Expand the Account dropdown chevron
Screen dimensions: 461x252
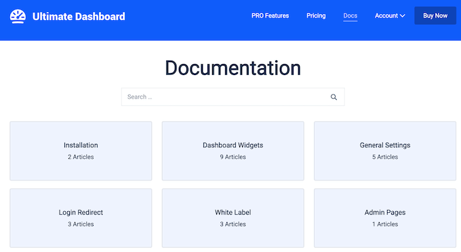click(403, 16)
